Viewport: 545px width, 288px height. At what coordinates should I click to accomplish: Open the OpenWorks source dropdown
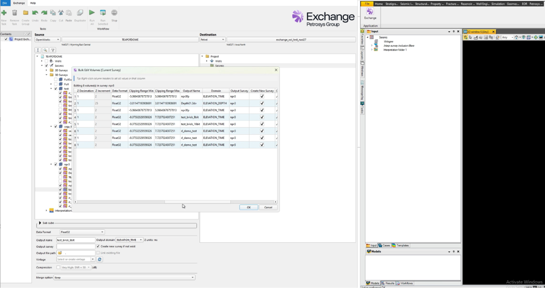click(x=48, y=40)
